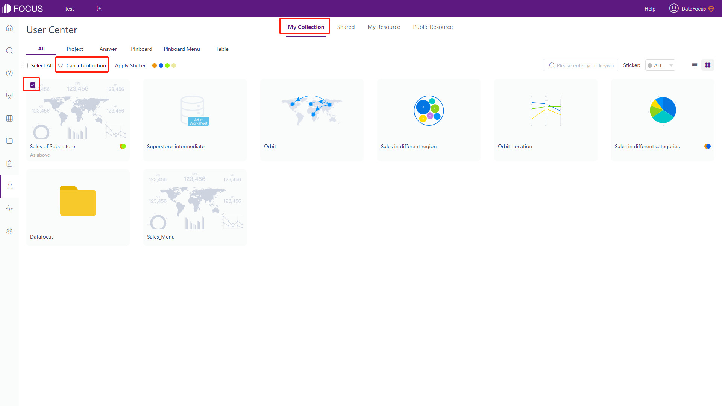The image size is (722, 406).
Task: Click the orange diamond badge icon
Action: (711, 9)
